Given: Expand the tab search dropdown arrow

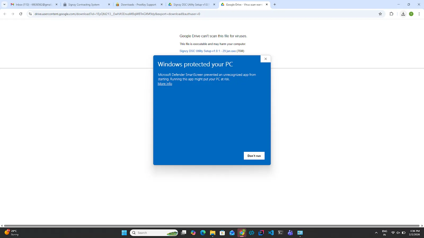Looking at the screenshot, I should [x=4, y=4].
